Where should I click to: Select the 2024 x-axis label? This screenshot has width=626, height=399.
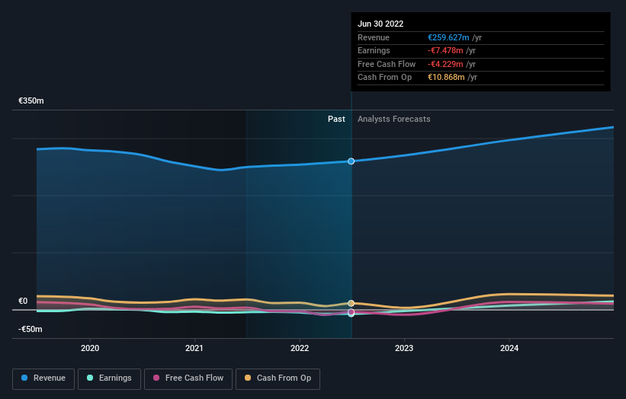click(x=509, y=348)
